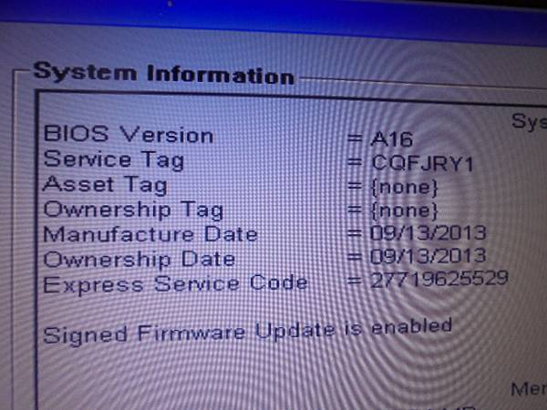Select the BIOS Version label
The image size is (547, 410).
(x=128, y=134)
